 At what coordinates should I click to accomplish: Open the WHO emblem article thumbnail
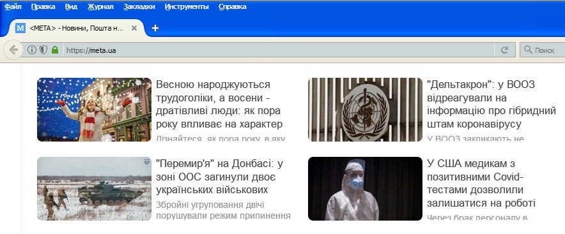click(365, 109)
